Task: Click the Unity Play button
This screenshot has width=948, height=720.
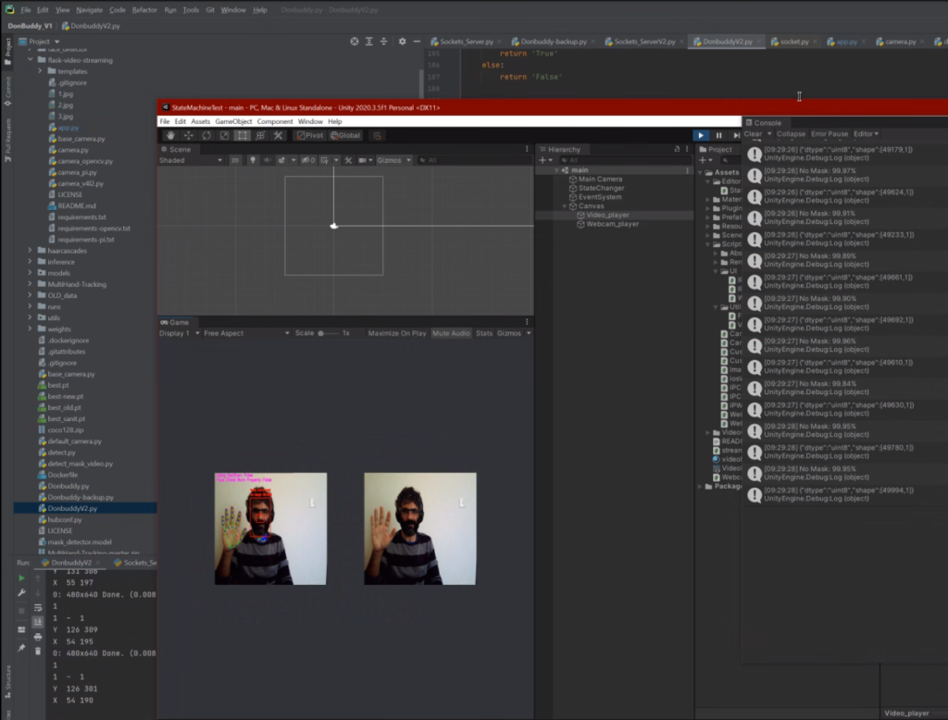Action: 701,135
